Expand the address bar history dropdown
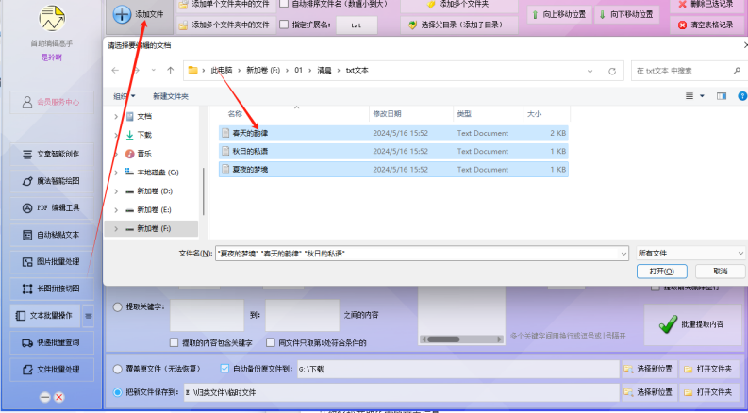The image size is (748, 413). [590, 71]
